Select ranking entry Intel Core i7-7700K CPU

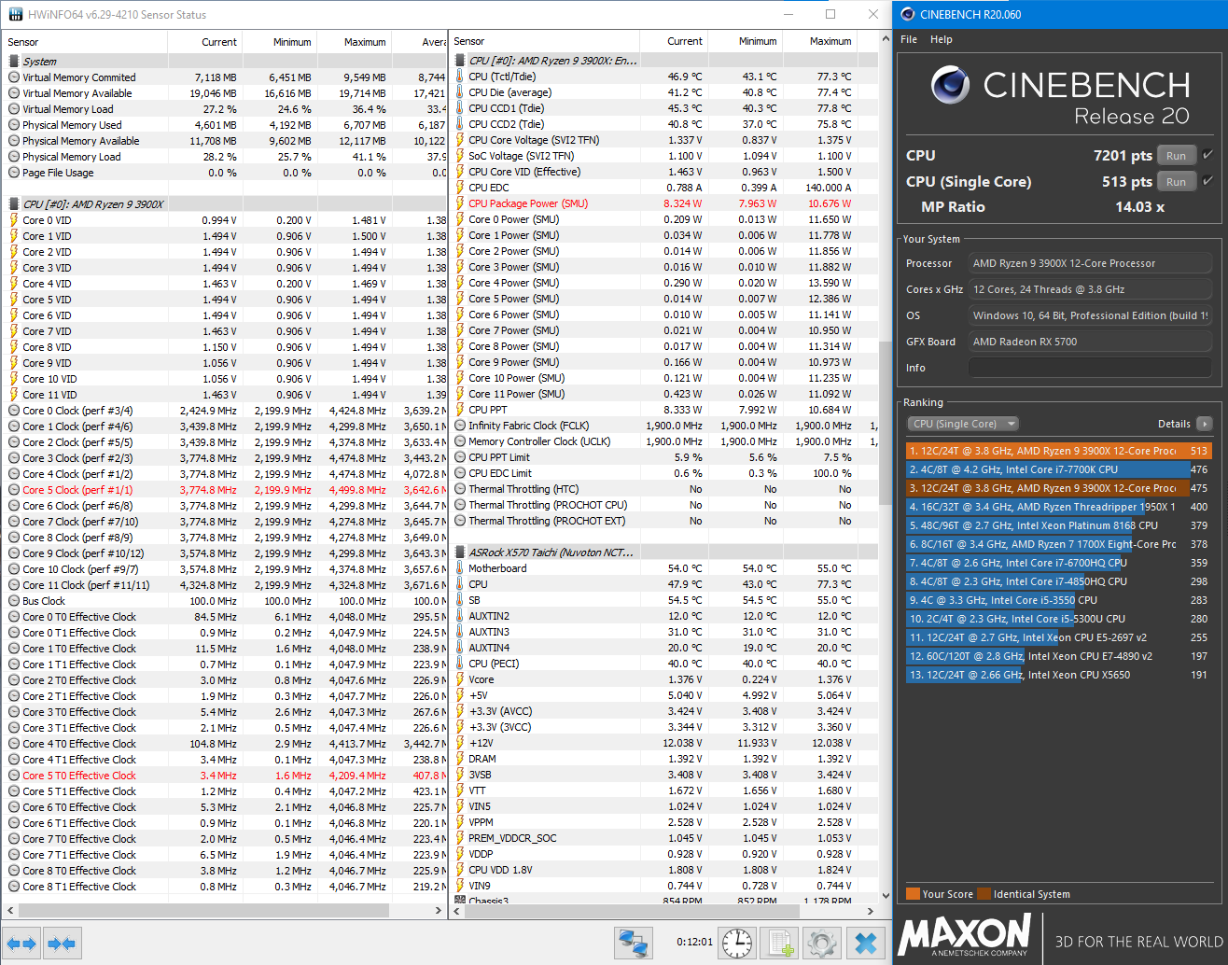pos(1059,469)
